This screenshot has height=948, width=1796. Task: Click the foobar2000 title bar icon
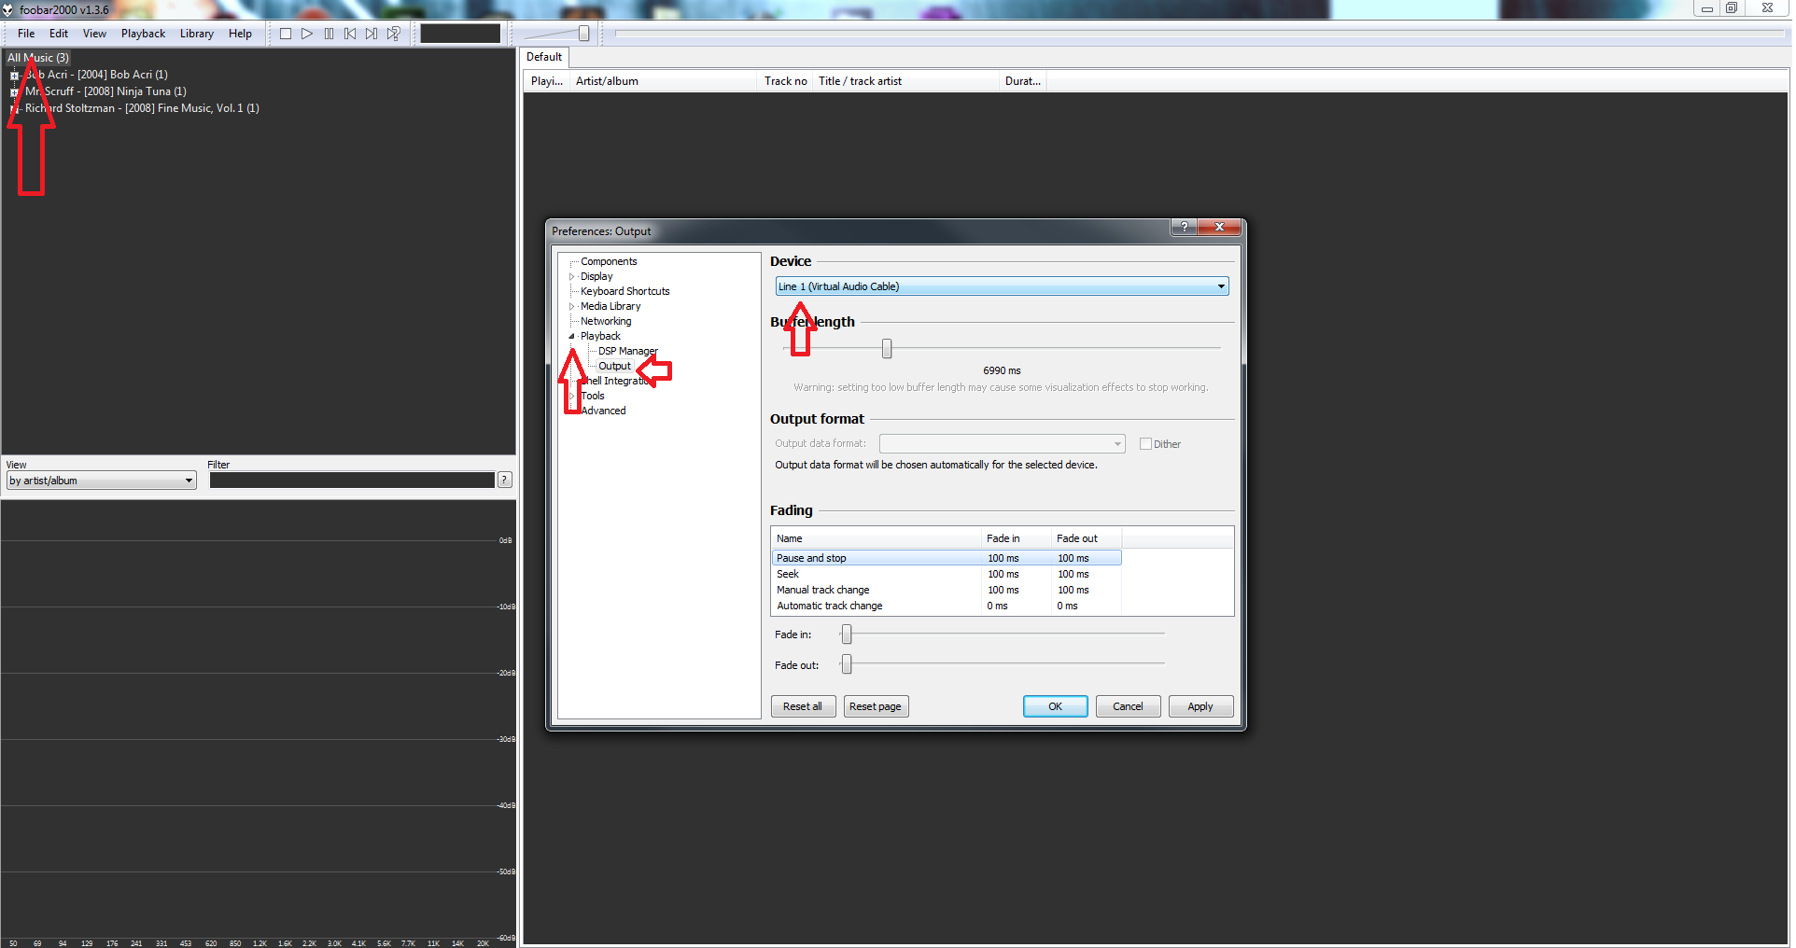(7, 9)
